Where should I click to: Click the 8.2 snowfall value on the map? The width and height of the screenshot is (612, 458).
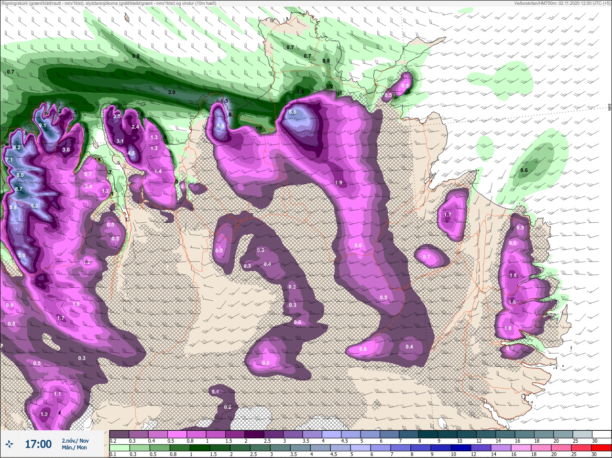coord(17,148)
